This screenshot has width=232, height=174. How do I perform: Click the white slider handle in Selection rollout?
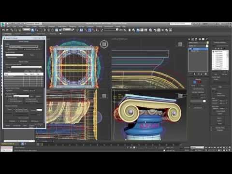tap(204, 101)
